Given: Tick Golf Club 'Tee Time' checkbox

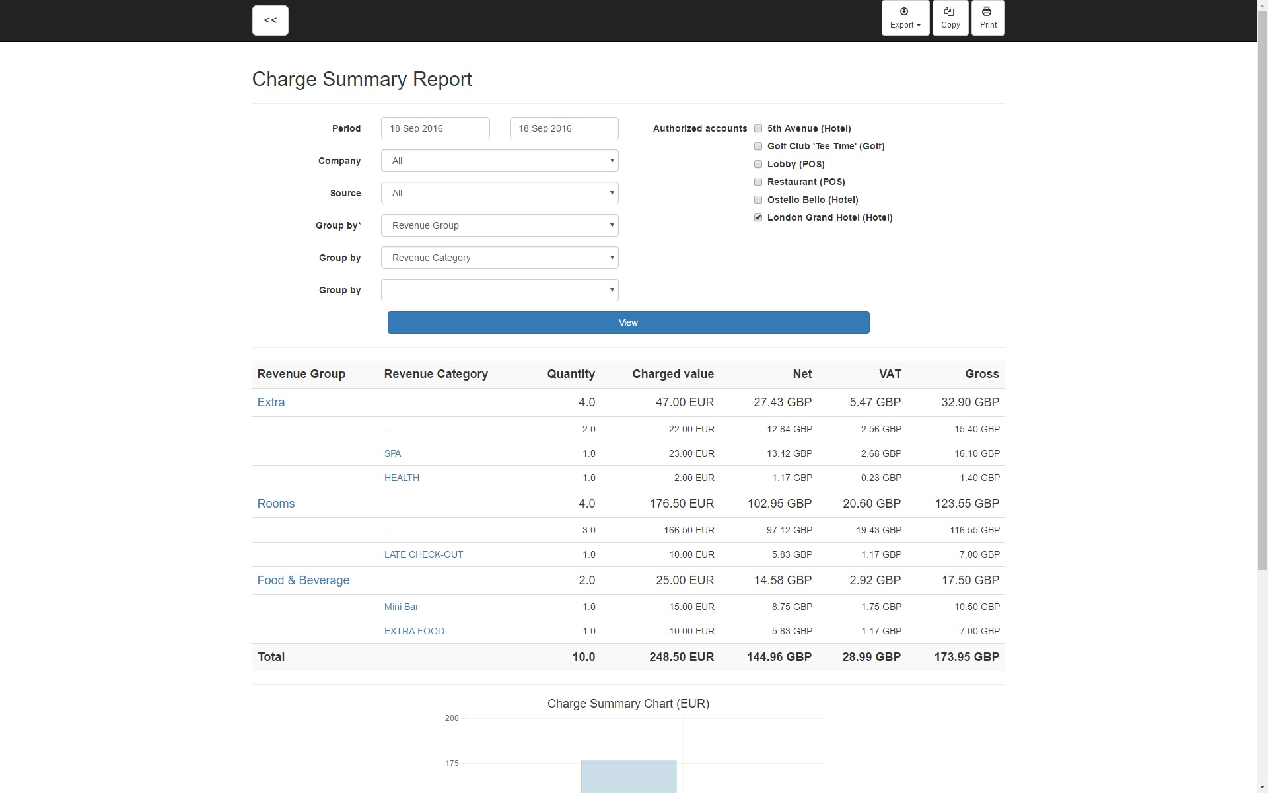Looking at the screenshot, I should (x=758, y=146).
